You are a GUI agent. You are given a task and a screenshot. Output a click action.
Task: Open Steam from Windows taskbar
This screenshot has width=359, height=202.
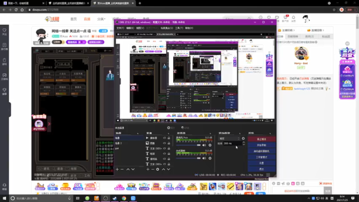click(115, 198)
